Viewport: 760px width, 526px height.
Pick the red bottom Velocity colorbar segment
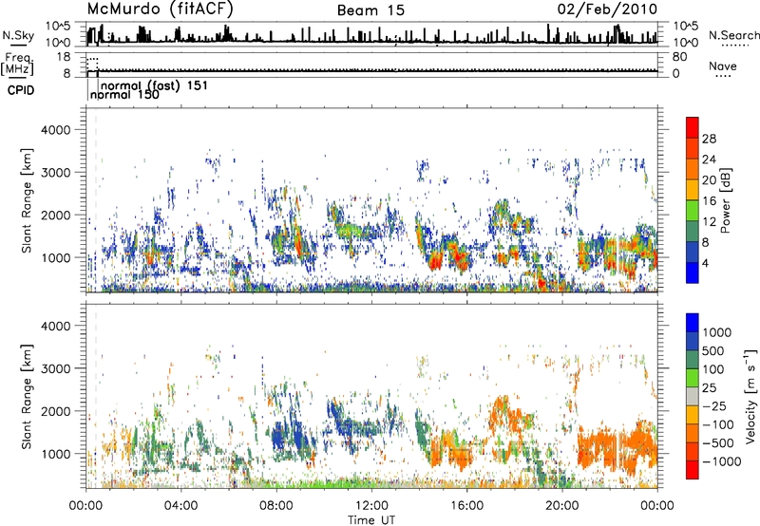[x=693, y=470]
